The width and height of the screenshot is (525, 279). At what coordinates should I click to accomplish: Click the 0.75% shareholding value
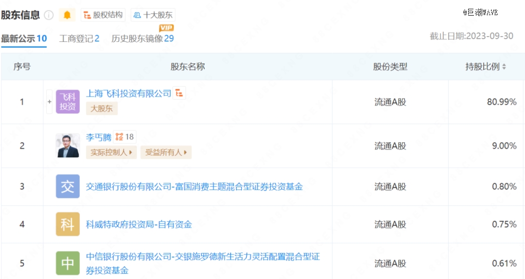[x=504, y=224]
